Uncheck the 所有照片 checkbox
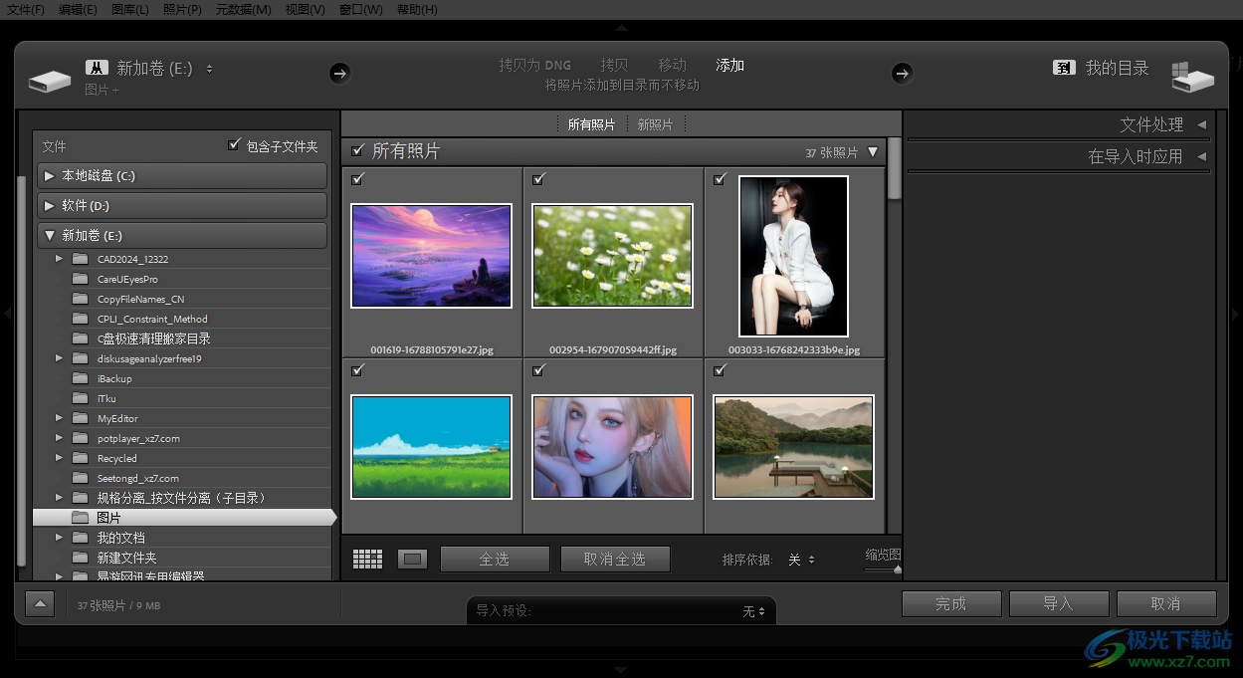 click(358, 151)
